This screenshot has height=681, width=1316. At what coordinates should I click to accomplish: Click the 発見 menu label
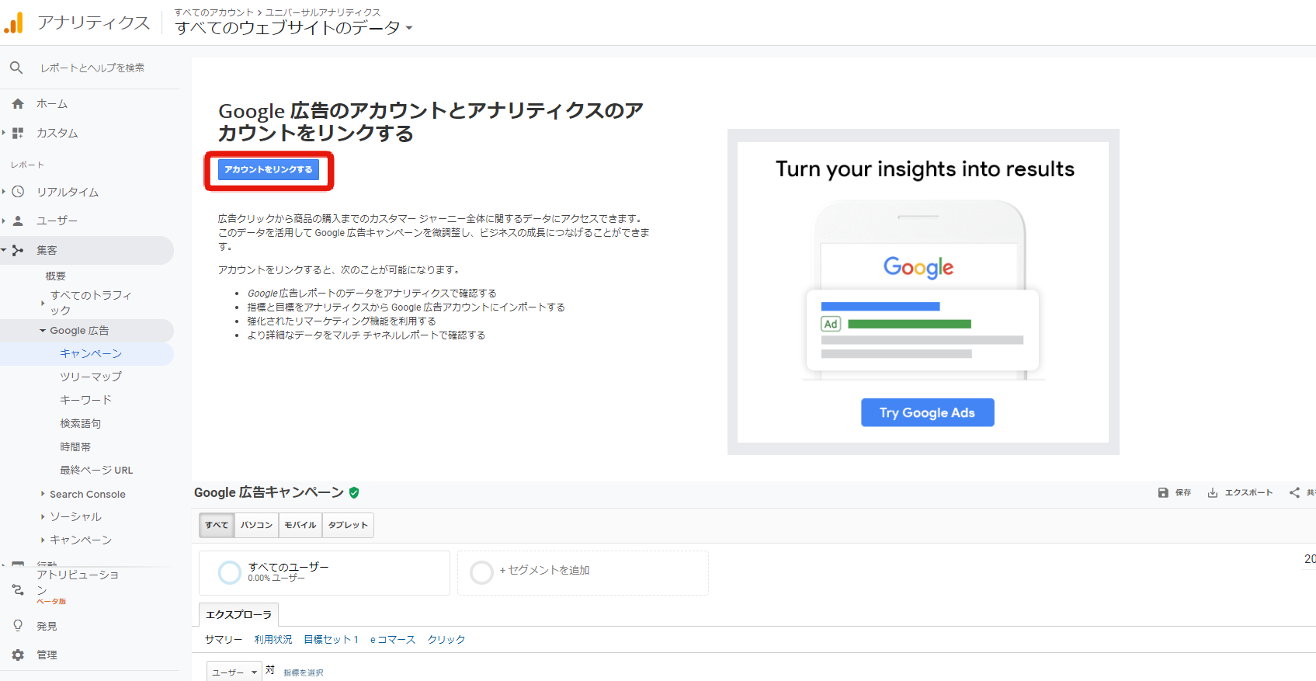[x=47, y=626]
